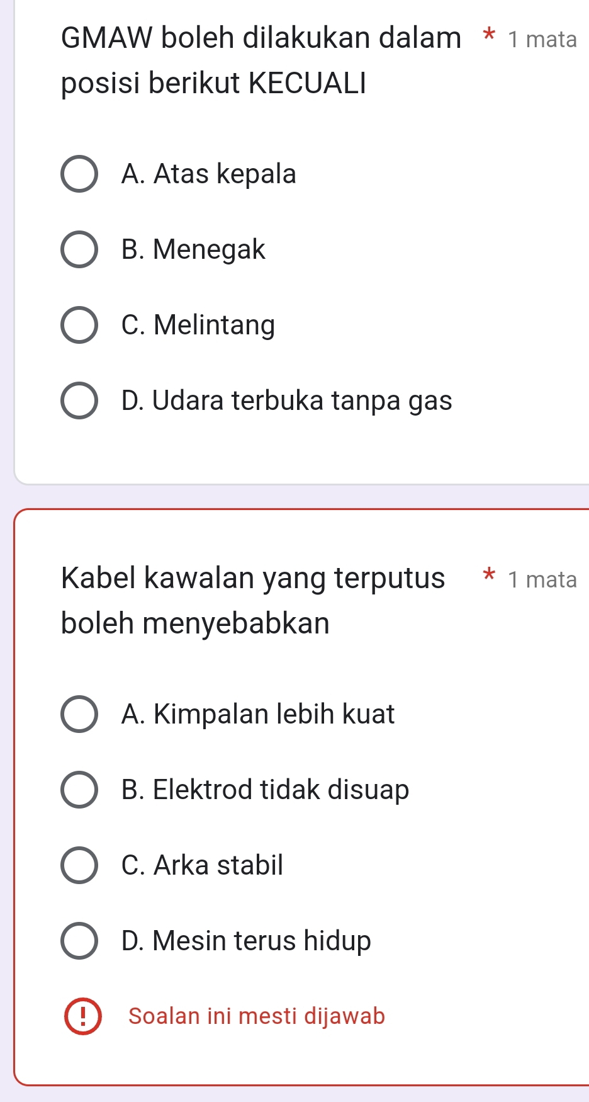Click the 'D. Udara terbuka tanpa gas' label text
Screen dimensions: 589x1102
click(x=286, y=400)
